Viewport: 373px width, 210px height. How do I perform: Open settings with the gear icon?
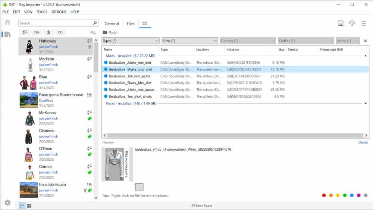coord(7,203)
